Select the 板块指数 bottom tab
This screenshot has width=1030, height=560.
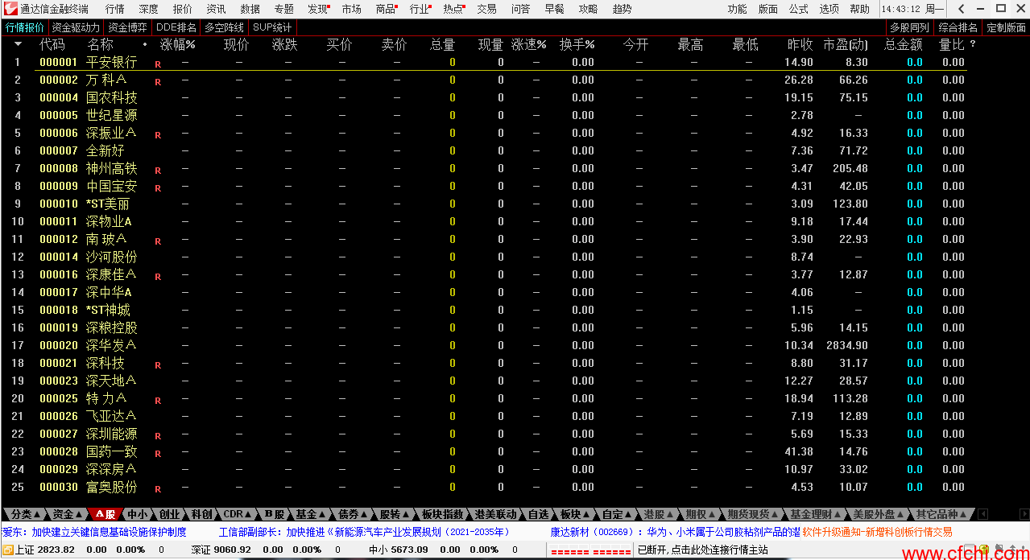(x=443, y=514)
